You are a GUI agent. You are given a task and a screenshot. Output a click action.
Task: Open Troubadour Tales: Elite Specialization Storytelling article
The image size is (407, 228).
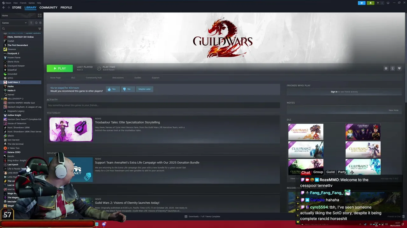tap(127, 122)
